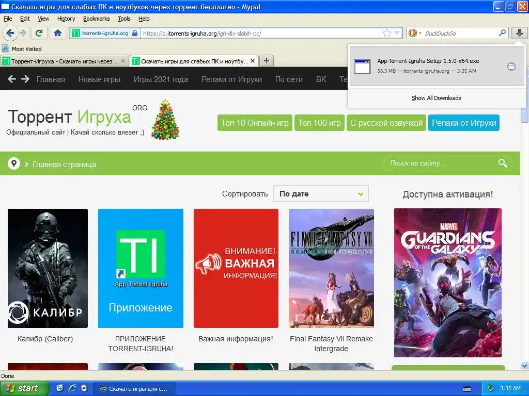This screenshot has width=529, height=396.
Task: Open the Help menu
Action: pos(144,19)
